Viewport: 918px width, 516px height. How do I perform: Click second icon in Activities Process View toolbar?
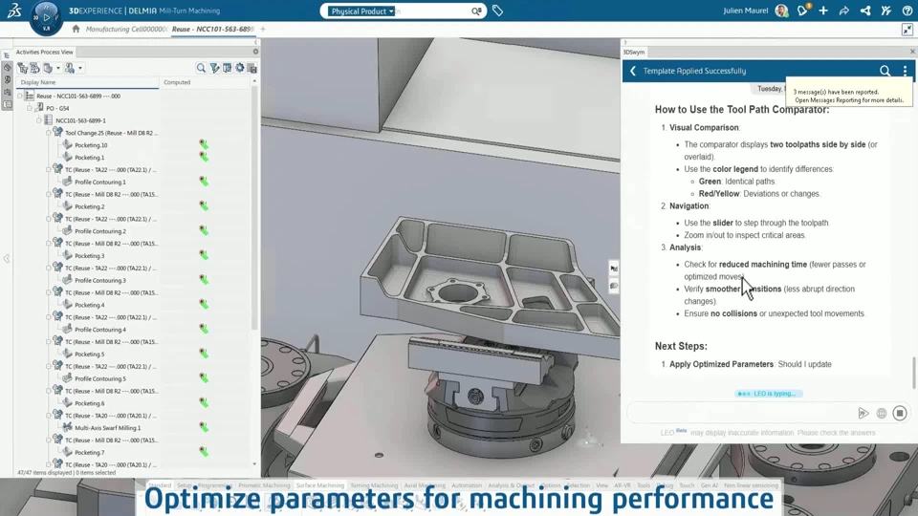[x=35, y=69]
